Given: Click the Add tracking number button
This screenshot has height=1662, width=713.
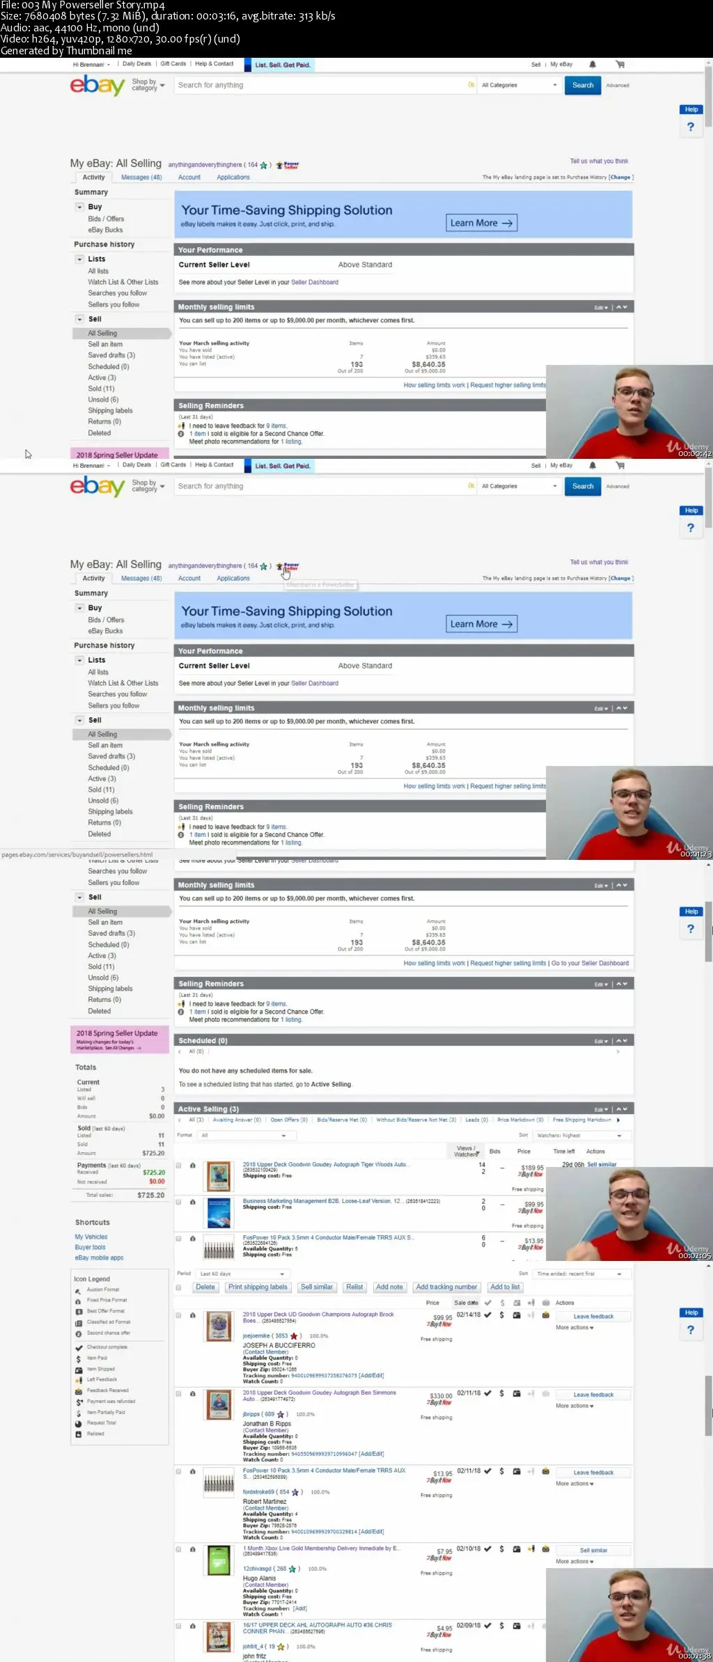Looking at the screenshot, I should click(x=446, y=1287).
